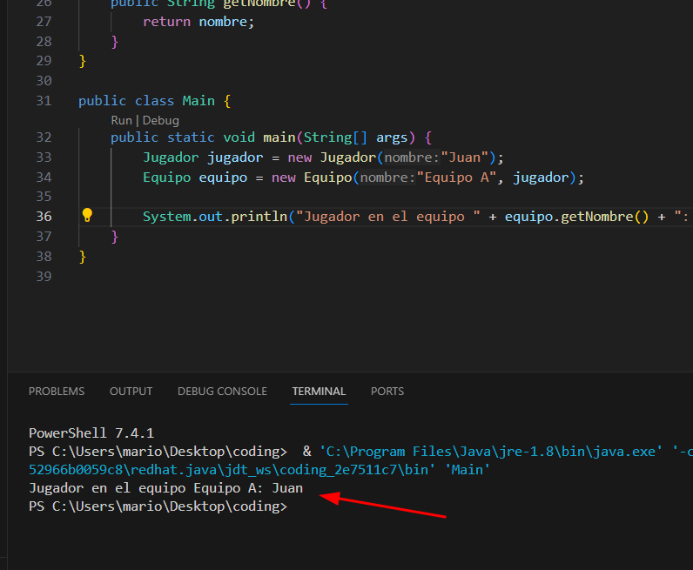
Task: Switch to the OUTPUT tab
Action: (131, 392)
